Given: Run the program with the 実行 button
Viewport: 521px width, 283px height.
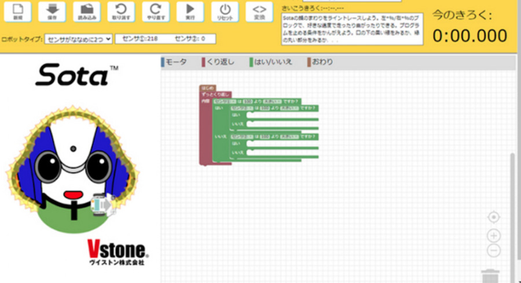Looking at the screenshot, I should 190,12.
